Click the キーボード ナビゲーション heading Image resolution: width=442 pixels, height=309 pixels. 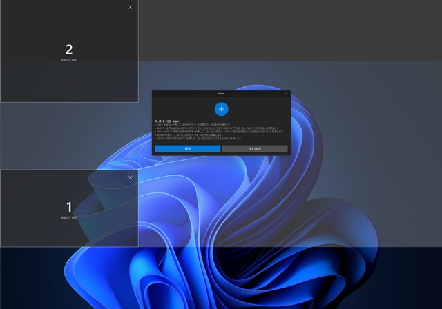point(167,121)
